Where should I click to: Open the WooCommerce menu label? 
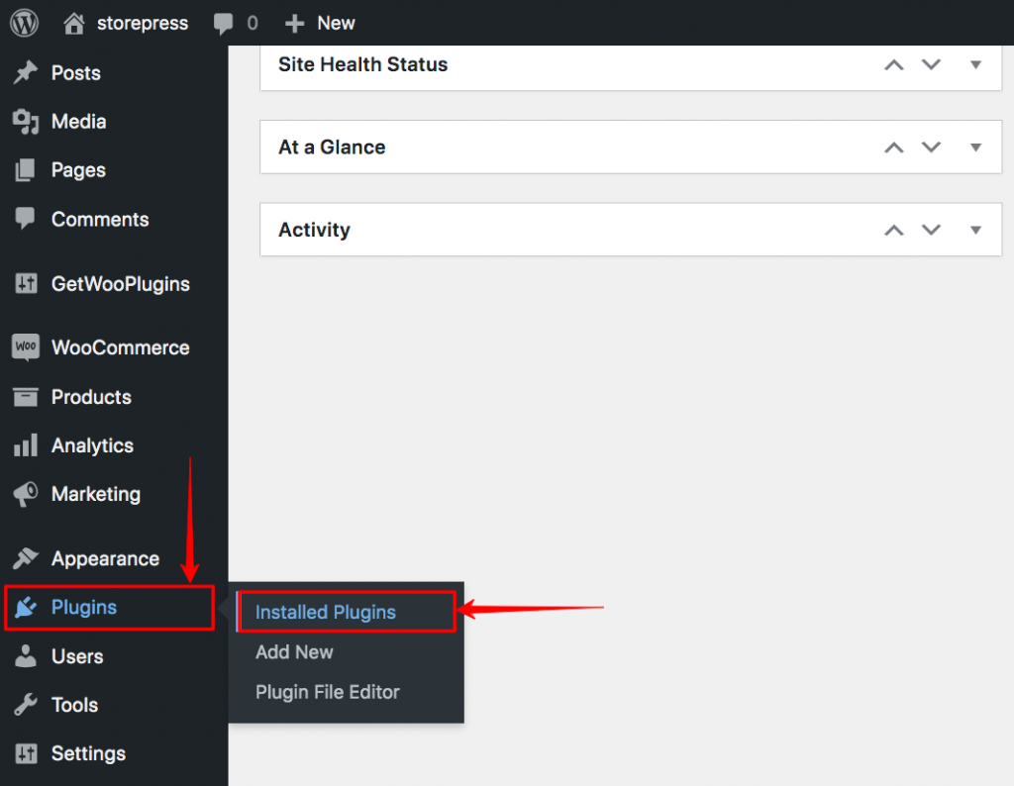click(x=120, y=347)
